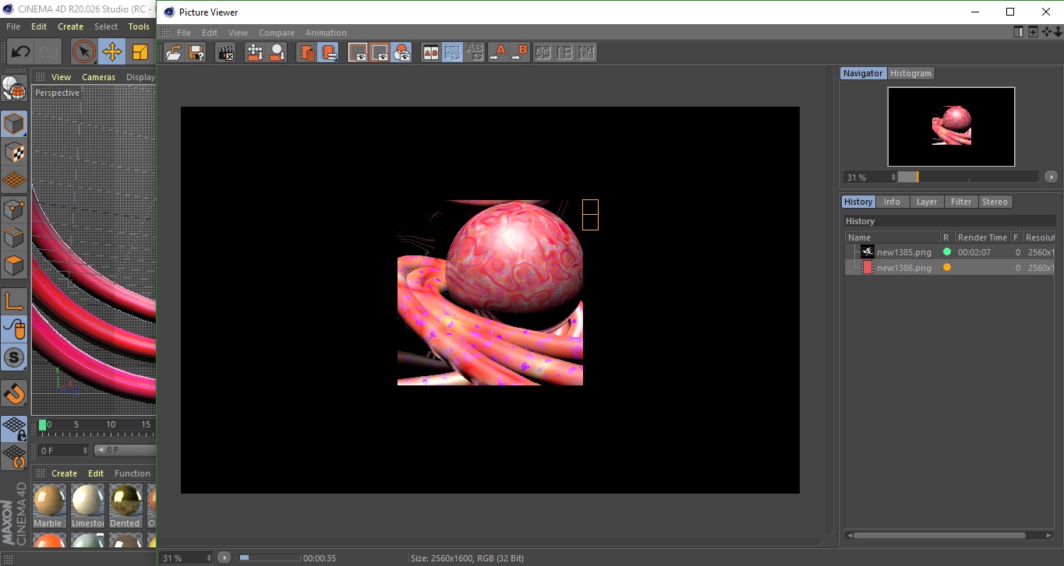Viewport: 1064px width, 566px height.
Task: Open the Picture Viewer Edit menu
Action: 210,33
